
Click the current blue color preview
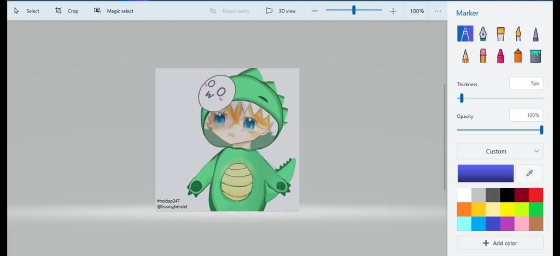coord(486,173)
